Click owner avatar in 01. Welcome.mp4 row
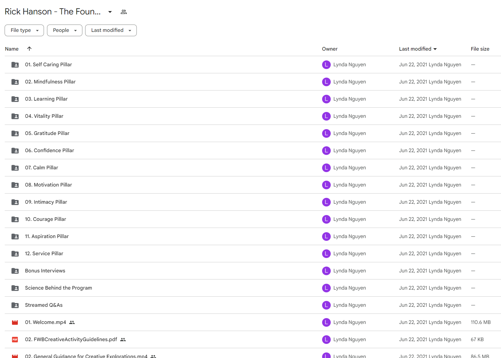The height and width of the screenshot is (358, 501). pyautogui.click(x=326, y=322)
